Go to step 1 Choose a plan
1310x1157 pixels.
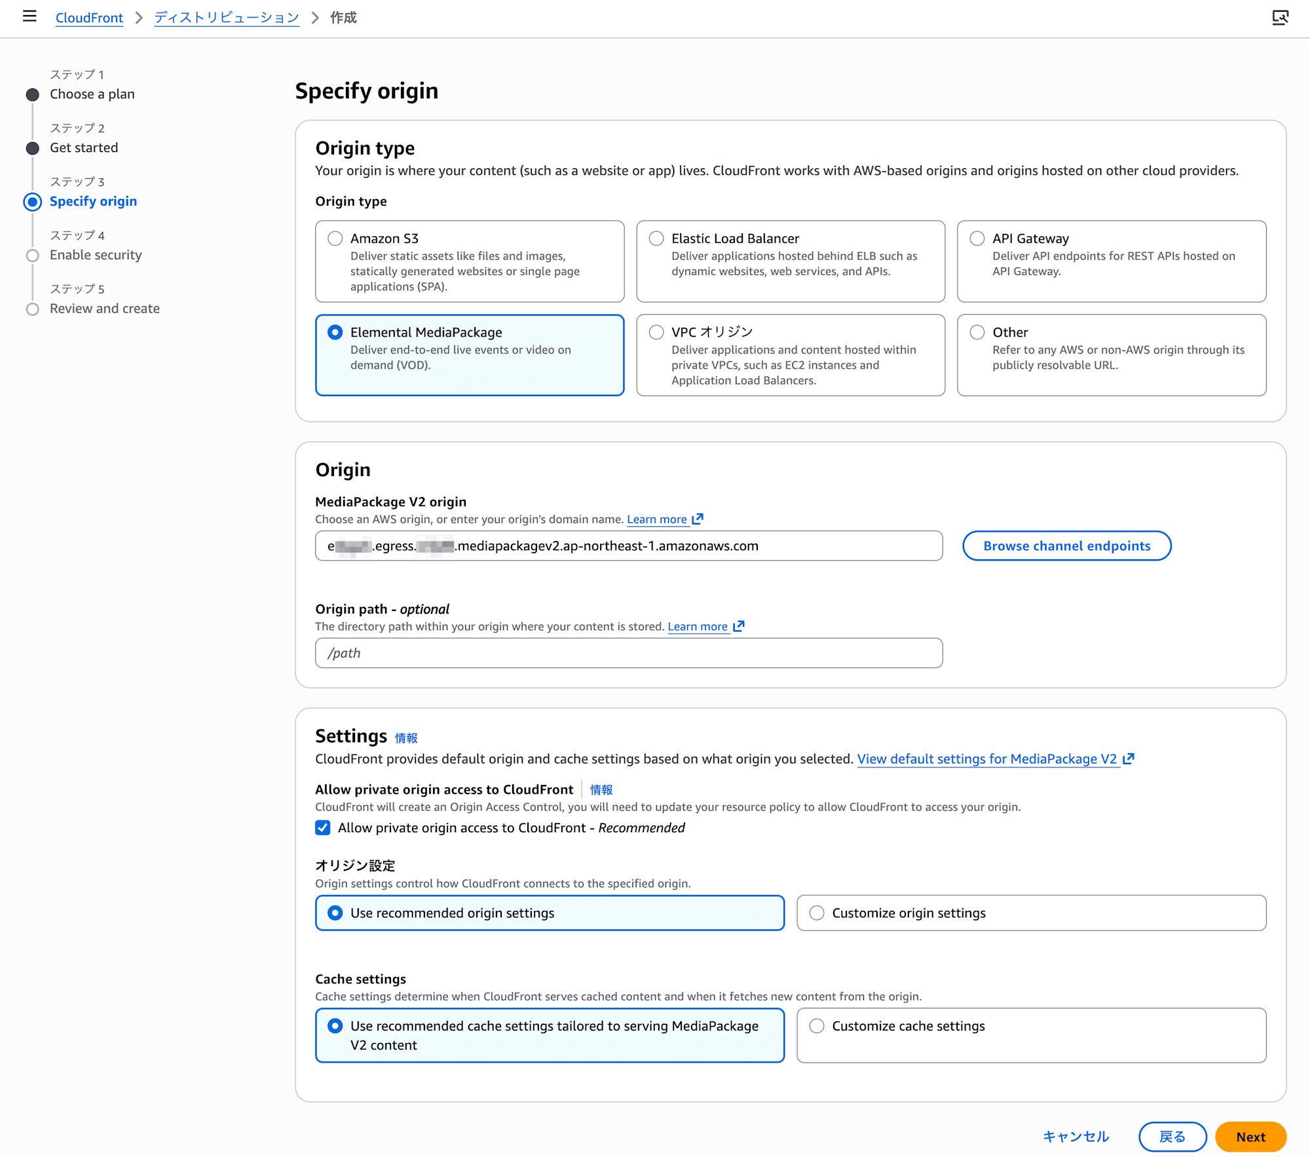92,94
